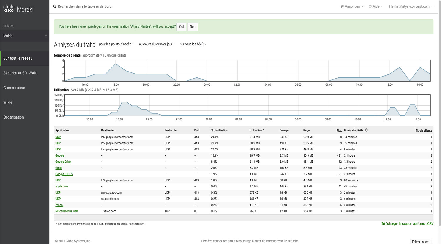Open the Yahoo application link
The image size is (441, 244).
(59, 205)
